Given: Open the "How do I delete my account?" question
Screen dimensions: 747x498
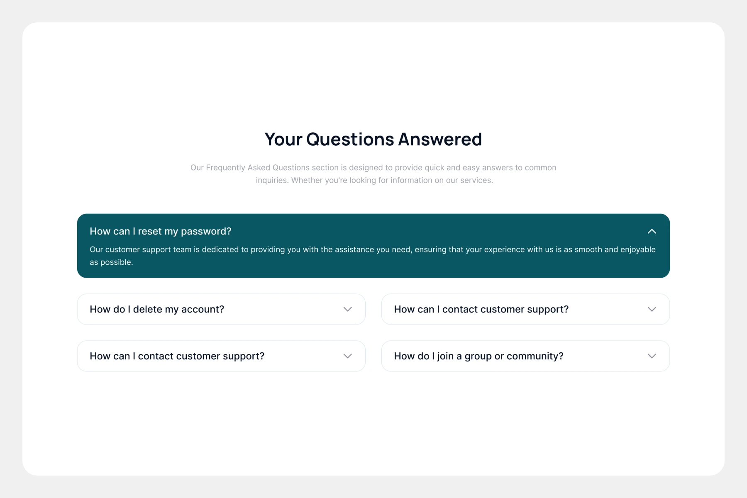Looking at the screenshot, I should [x=157, y=309].
